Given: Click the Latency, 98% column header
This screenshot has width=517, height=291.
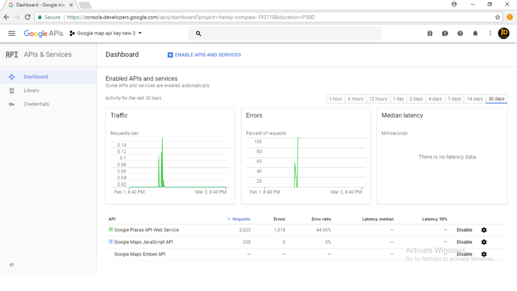Looking at the screenshot, I should [435, 219].
